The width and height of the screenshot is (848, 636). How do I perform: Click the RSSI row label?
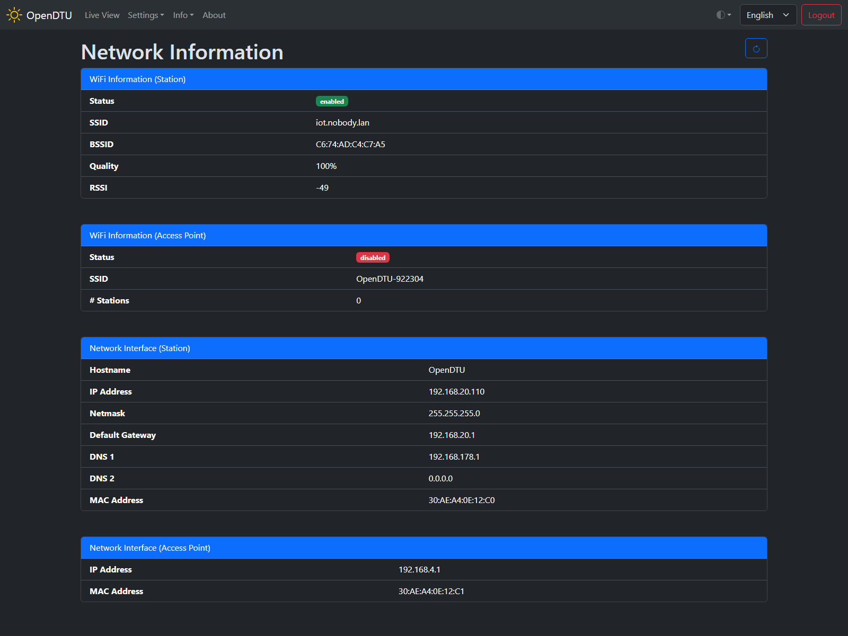[98, 188]
